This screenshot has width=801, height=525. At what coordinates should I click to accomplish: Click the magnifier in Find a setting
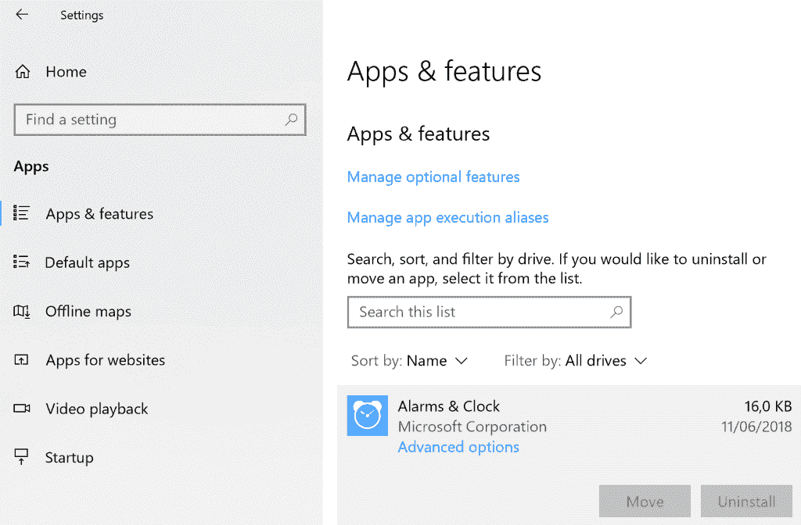pyautogui.click(x=291, y=120)
